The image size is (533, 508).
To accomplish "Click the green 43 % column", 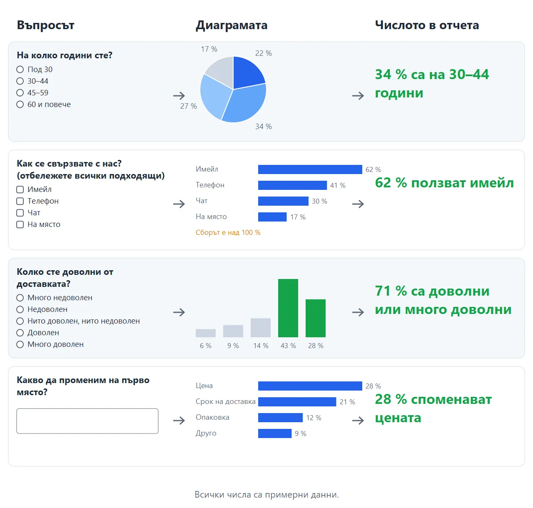I will pyautogui.click(x=288, y=308).
